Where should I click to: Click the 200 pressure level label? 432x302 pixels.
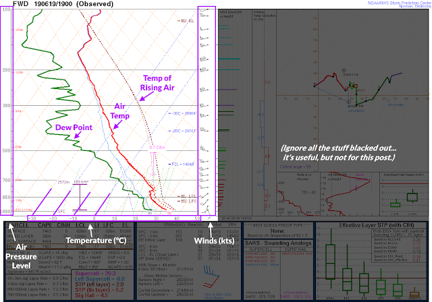tap(6, 70)
